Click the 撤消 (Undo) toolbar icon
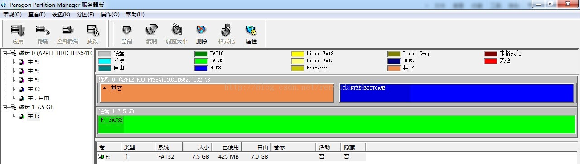This screenshot has width=580, height=164. (x=43, y=31)
